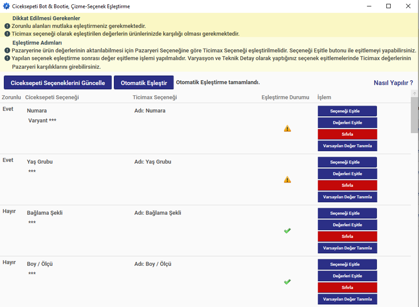This screenshot has height=307, width=419.
Task: Click Değerleri Eşitle for Boy / Ölçü row
Action: pos(347,276)
